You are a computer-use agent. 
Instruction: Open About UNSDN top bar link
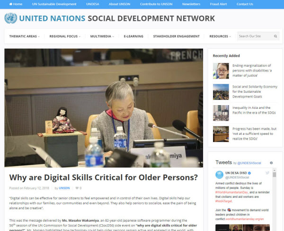click(x=119, y=4)
